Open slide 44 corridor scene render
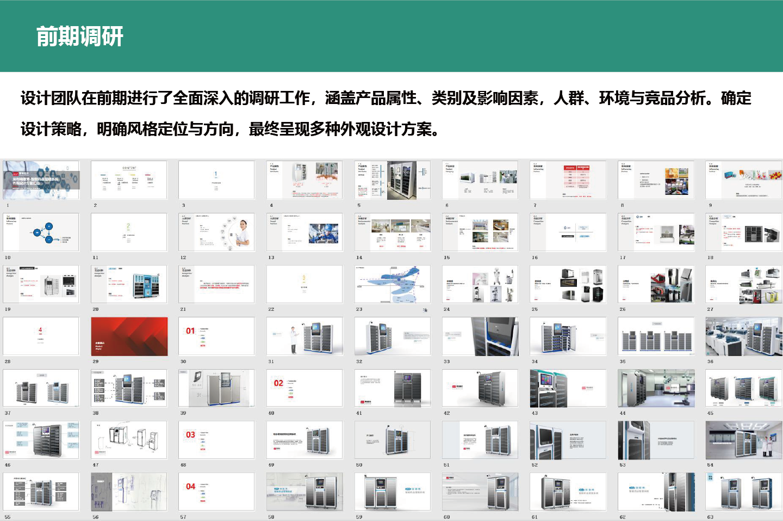 (656, 388)
